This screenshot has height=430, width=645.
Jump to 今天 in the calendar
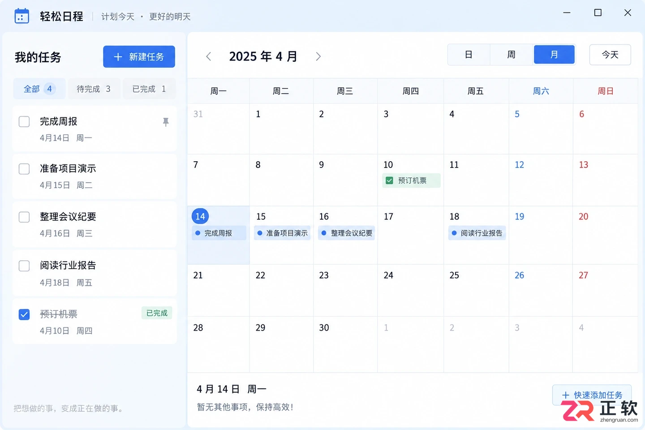[x=610, y=55]
